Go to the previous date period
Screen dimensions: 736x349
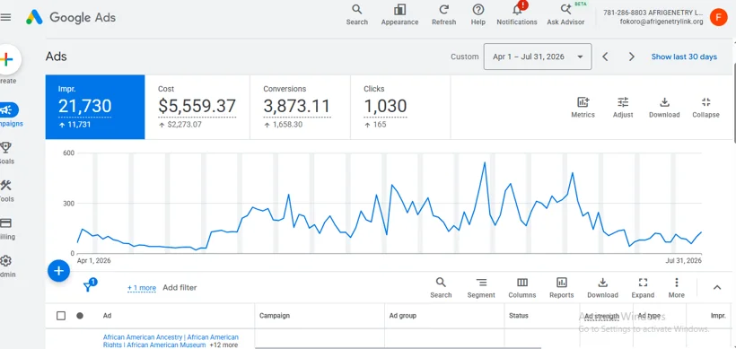point(605,57)
